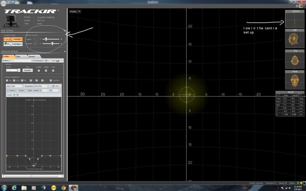Click the Smooth value field
The height and width of the screenshot is (191, 306).
35,44
